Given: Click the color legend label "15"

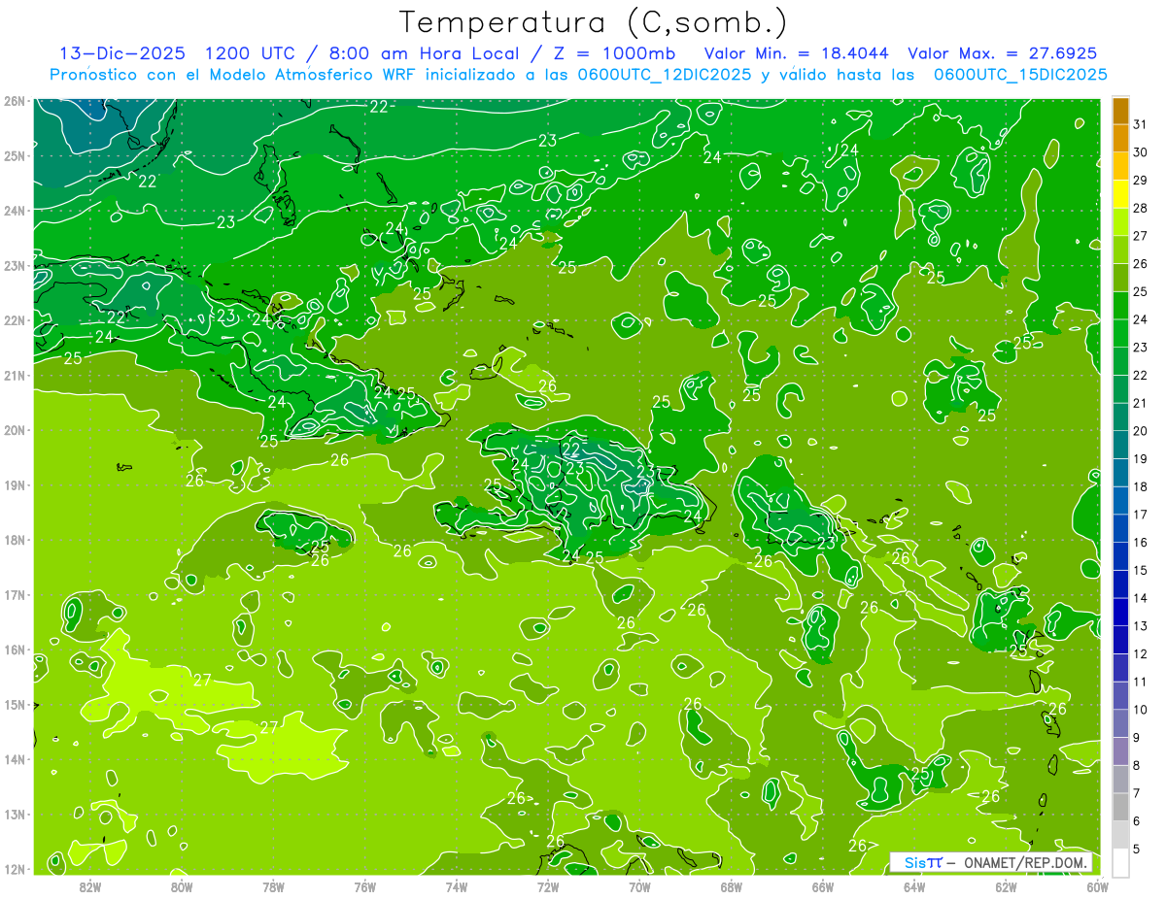Looking at the screenshot, I should point(1141,570).
